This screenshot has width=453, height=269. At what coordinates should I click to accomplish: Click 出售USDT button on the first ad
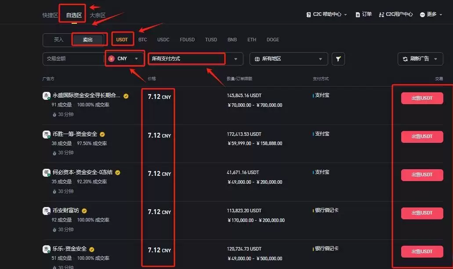(421, 98)
